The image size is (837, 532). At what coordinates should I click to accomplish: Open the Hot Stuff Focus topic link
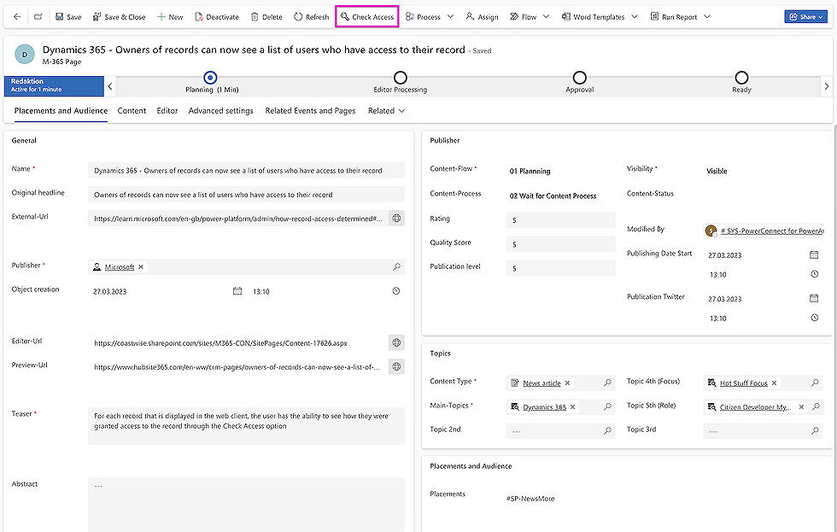tap(744, 383)
